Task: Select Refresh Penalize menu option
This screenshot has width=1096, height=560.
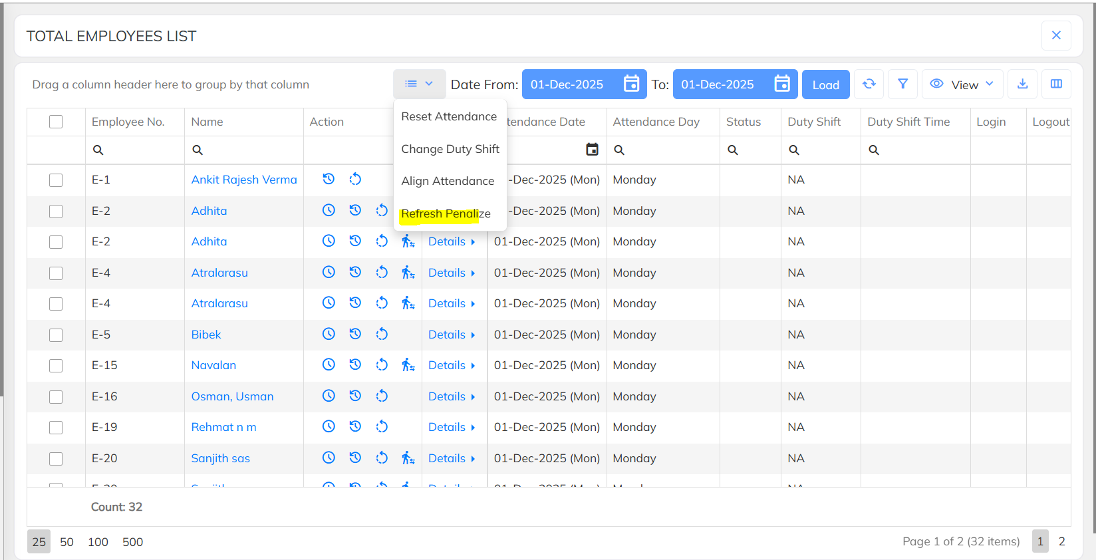Action: (x=446, y=213)
